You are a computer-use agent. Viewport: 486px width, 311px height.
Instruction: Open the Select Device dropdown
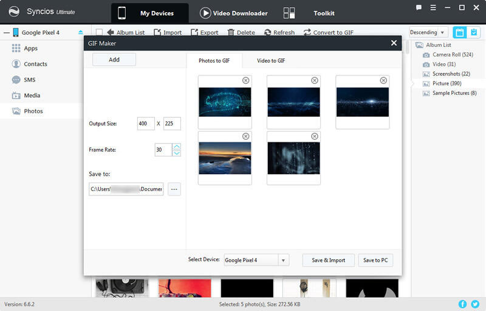click(x=256, y=260)
